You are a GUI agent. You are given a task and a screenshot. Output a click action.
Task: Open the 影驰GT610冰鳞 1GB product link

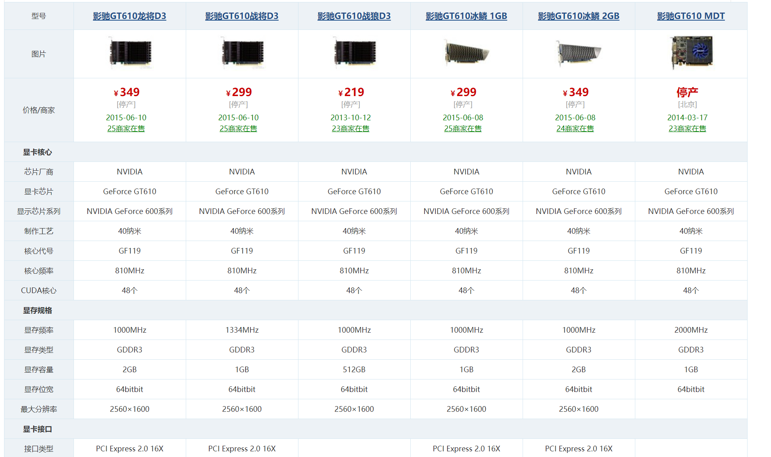click(466, 16)
